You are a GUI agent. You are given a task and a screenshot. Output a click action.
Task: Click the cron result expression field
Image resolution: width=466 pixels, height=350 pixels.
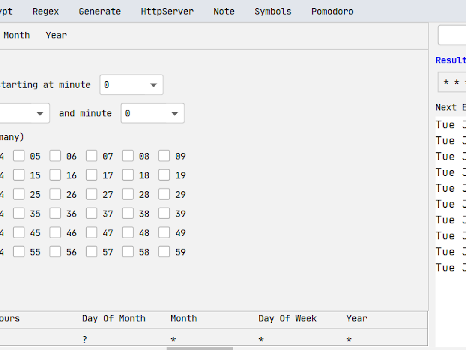[x=452, y=82]
